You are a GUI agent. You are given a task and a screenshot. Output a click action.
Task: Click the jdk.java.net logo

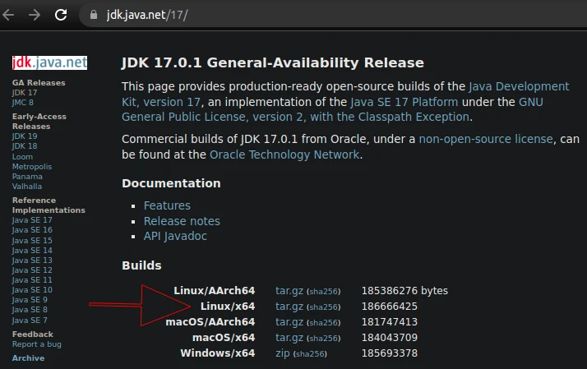point(49,62)
